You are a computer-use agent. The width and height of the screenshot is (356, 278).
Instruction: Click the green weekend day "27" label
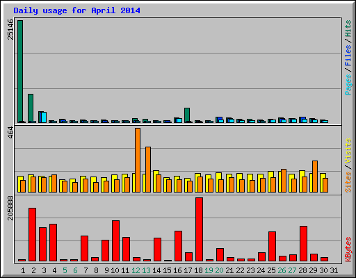click(x=292, y=270)
